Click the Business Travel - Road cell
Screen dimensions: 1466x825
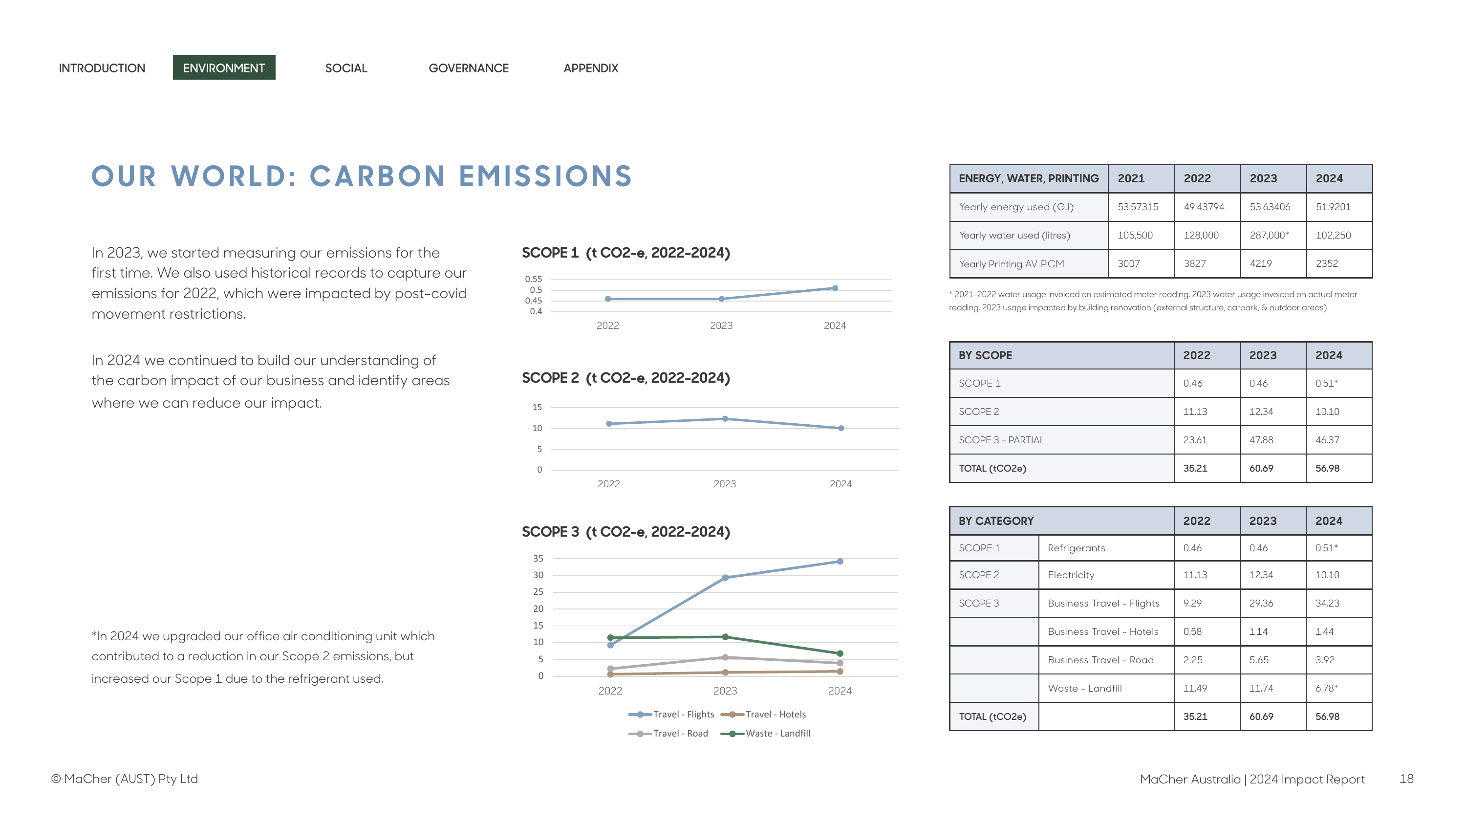click(x=1106, y=660)
